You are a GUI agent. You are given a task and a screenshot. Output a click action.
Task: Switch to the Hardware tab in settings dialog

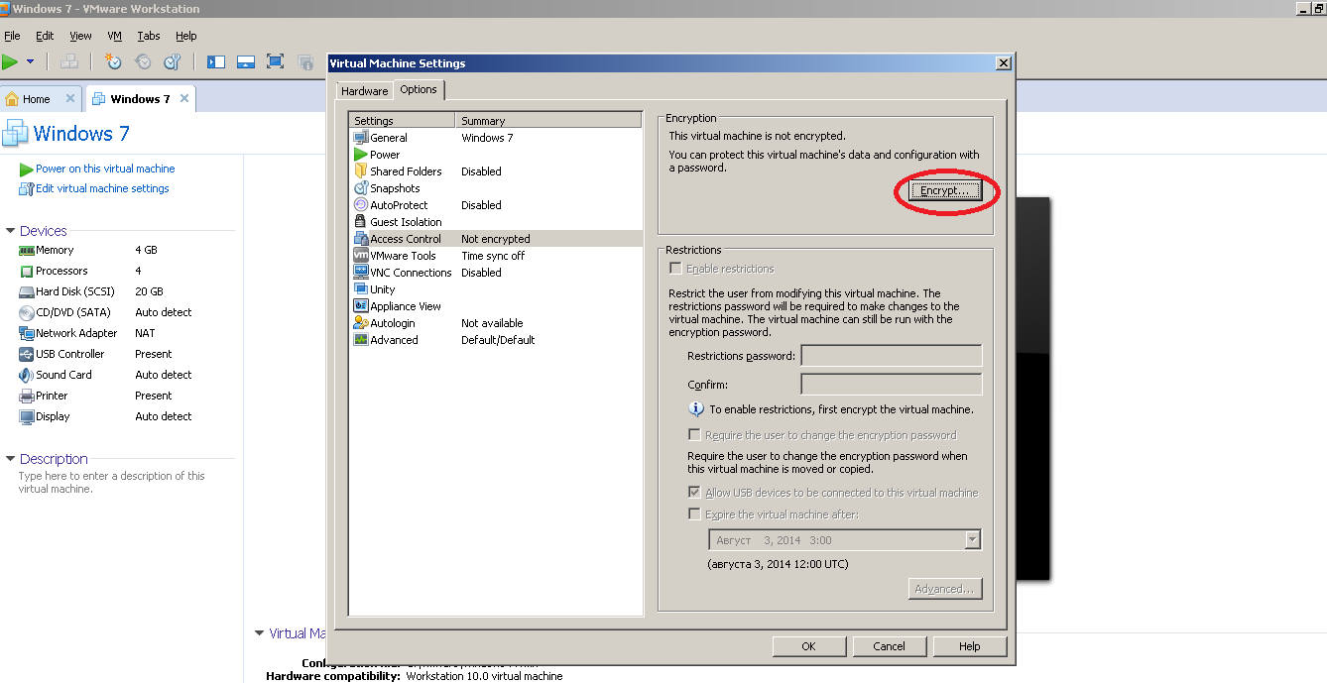pyautogui.click(x=364, y=91)
